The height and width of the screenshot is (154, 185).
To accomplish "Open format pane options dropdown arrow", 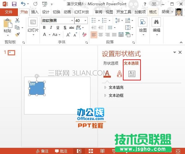I will coord(174,52).
